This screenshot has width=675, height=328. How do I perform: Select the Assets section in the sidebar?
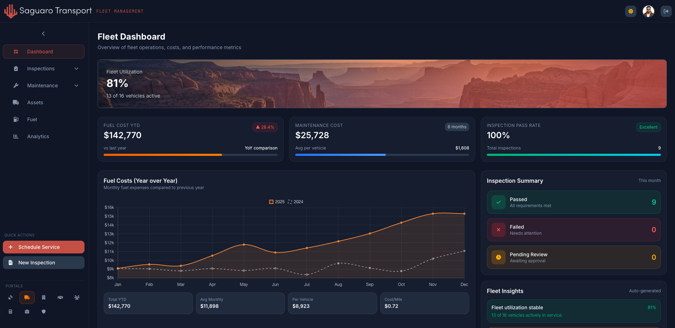coord(35,102)
